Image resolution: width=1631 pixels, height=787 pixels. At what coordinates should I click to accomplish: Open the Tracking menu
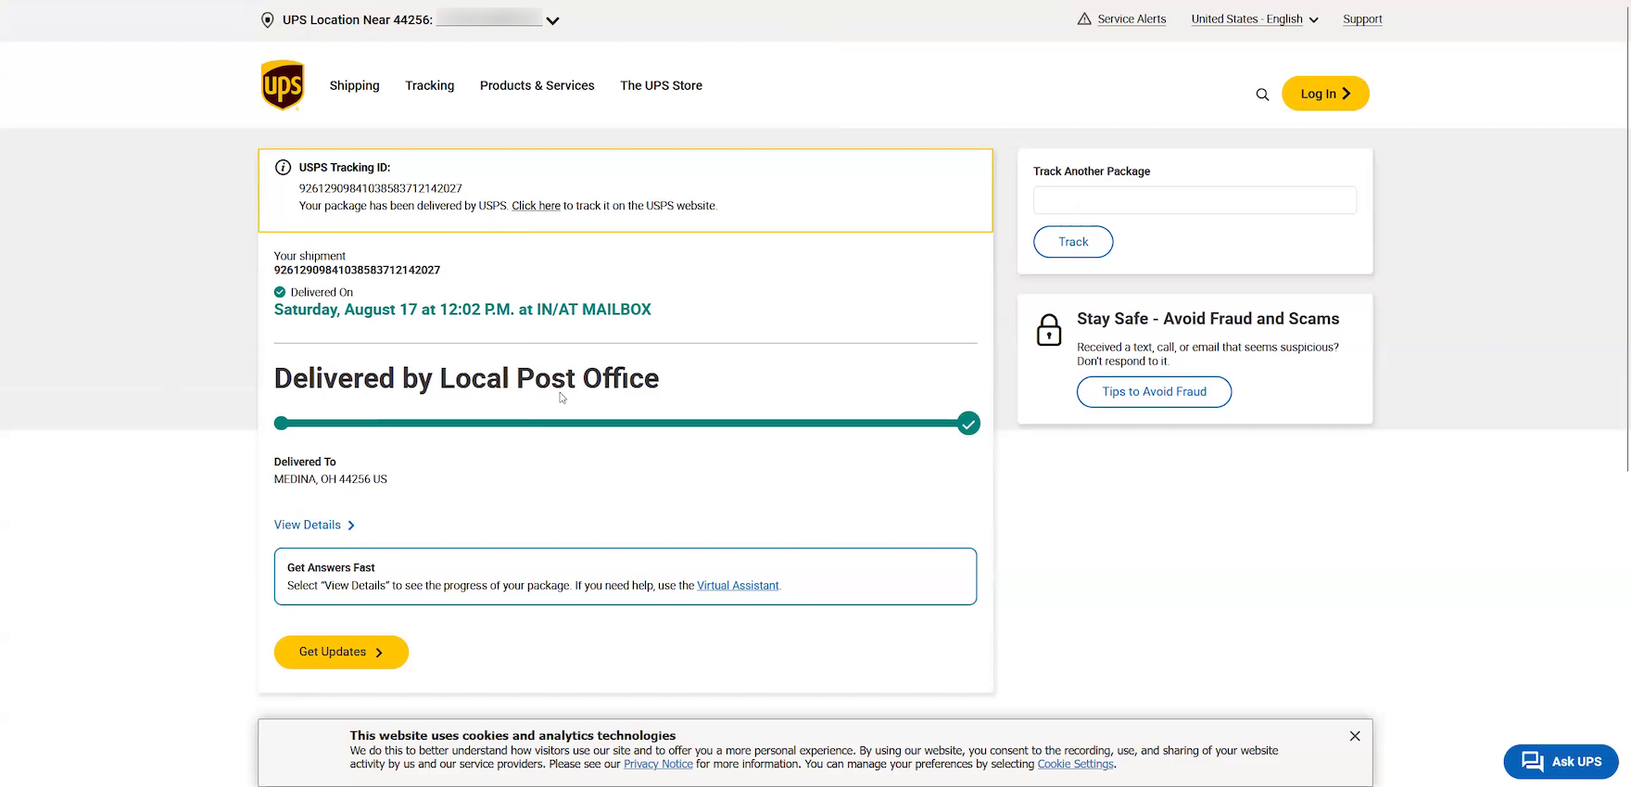430,85
